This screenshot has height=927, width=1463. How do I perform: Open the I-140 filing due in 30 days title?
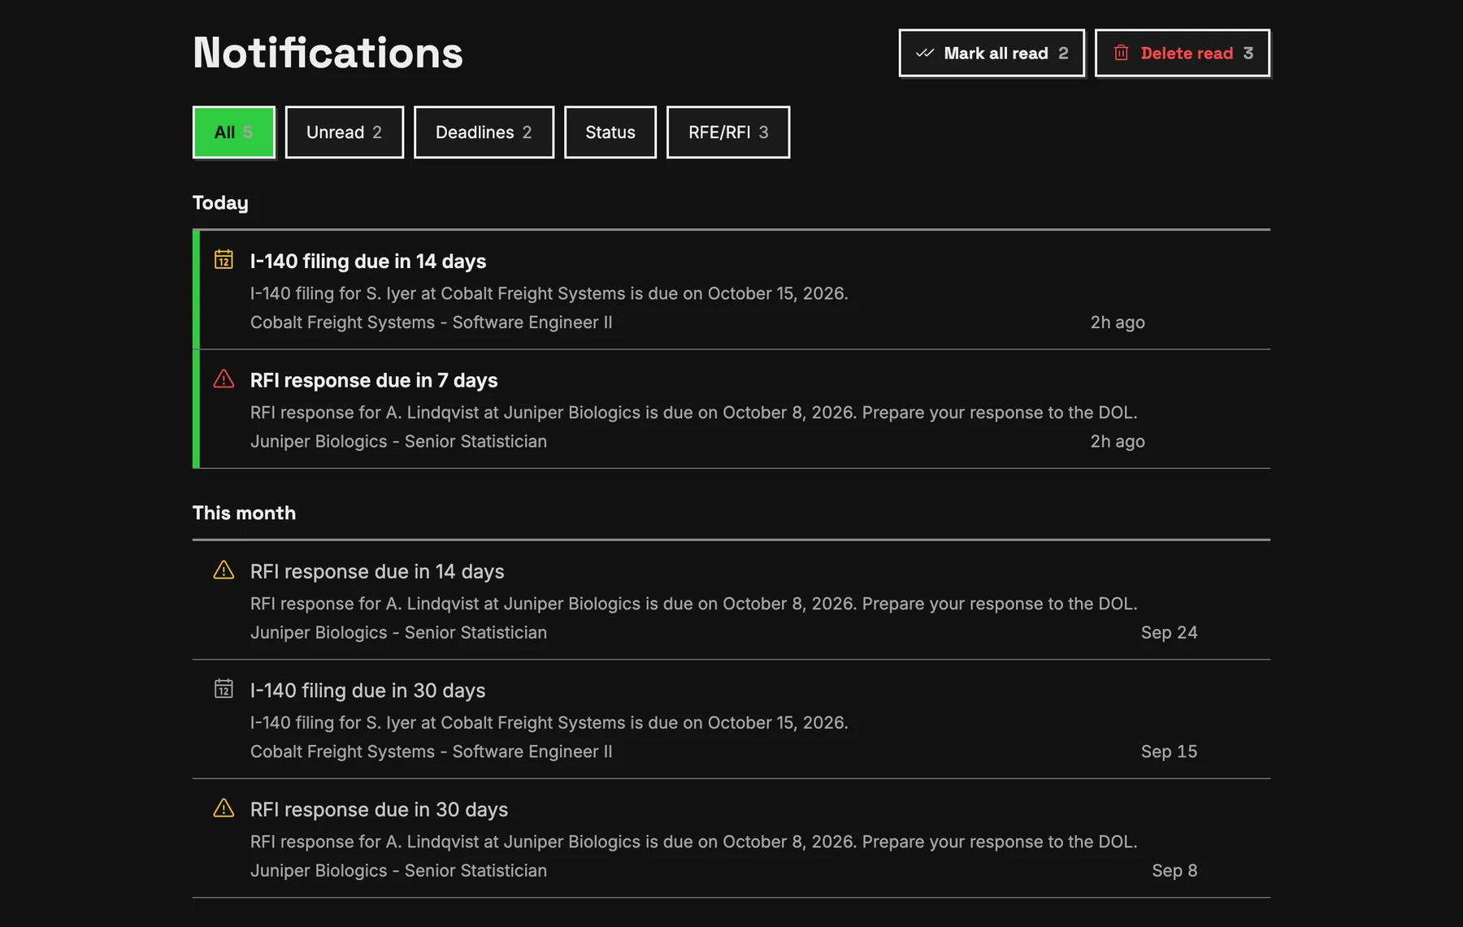(x=367, y=691)
